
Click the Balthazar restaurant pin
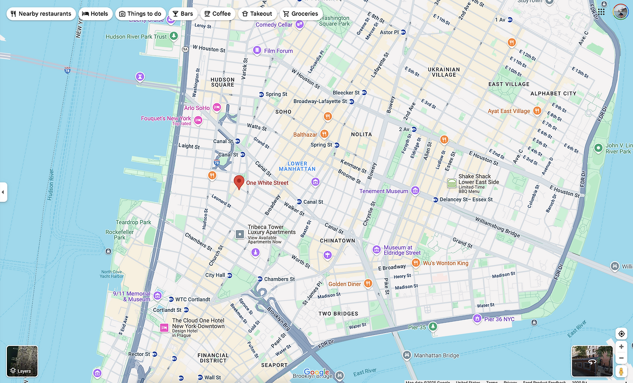324,134
